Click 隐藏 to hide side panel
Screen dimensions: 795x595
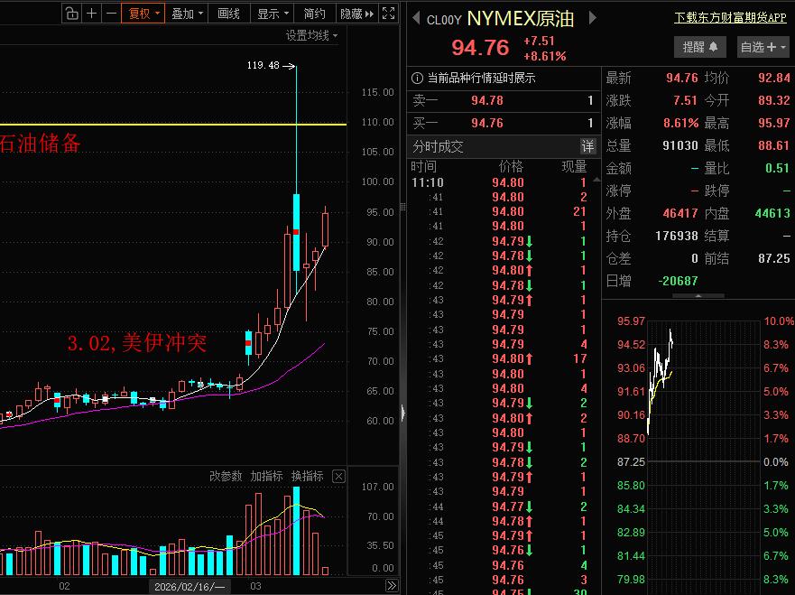tap(357, 14)
